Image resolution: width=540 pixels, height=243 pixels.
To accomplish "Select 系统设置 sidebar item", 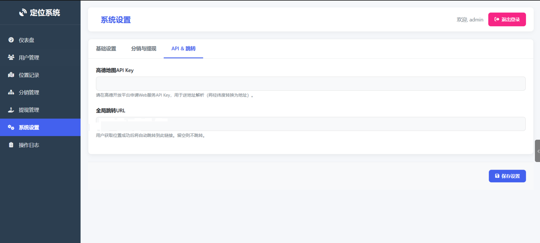I will 40,127.
